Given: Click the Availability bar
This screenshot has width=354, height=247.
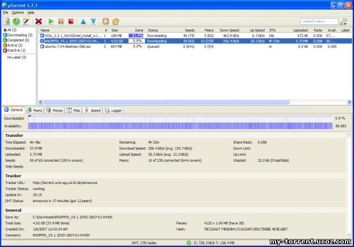Looking at the screenshot, I should click(x=180, y=126).
